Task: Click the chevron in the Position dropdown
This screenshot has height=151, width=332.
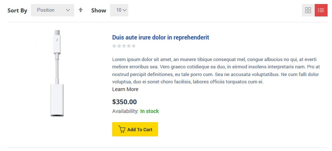Action: [x=68, y=10]
